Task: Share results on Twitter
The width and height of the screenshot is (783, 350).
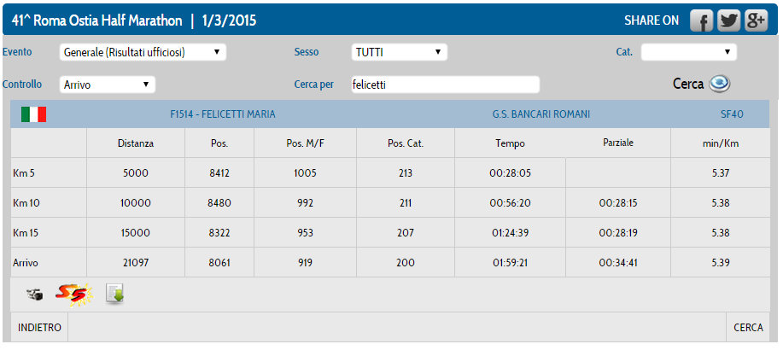Action: [728, 20]
